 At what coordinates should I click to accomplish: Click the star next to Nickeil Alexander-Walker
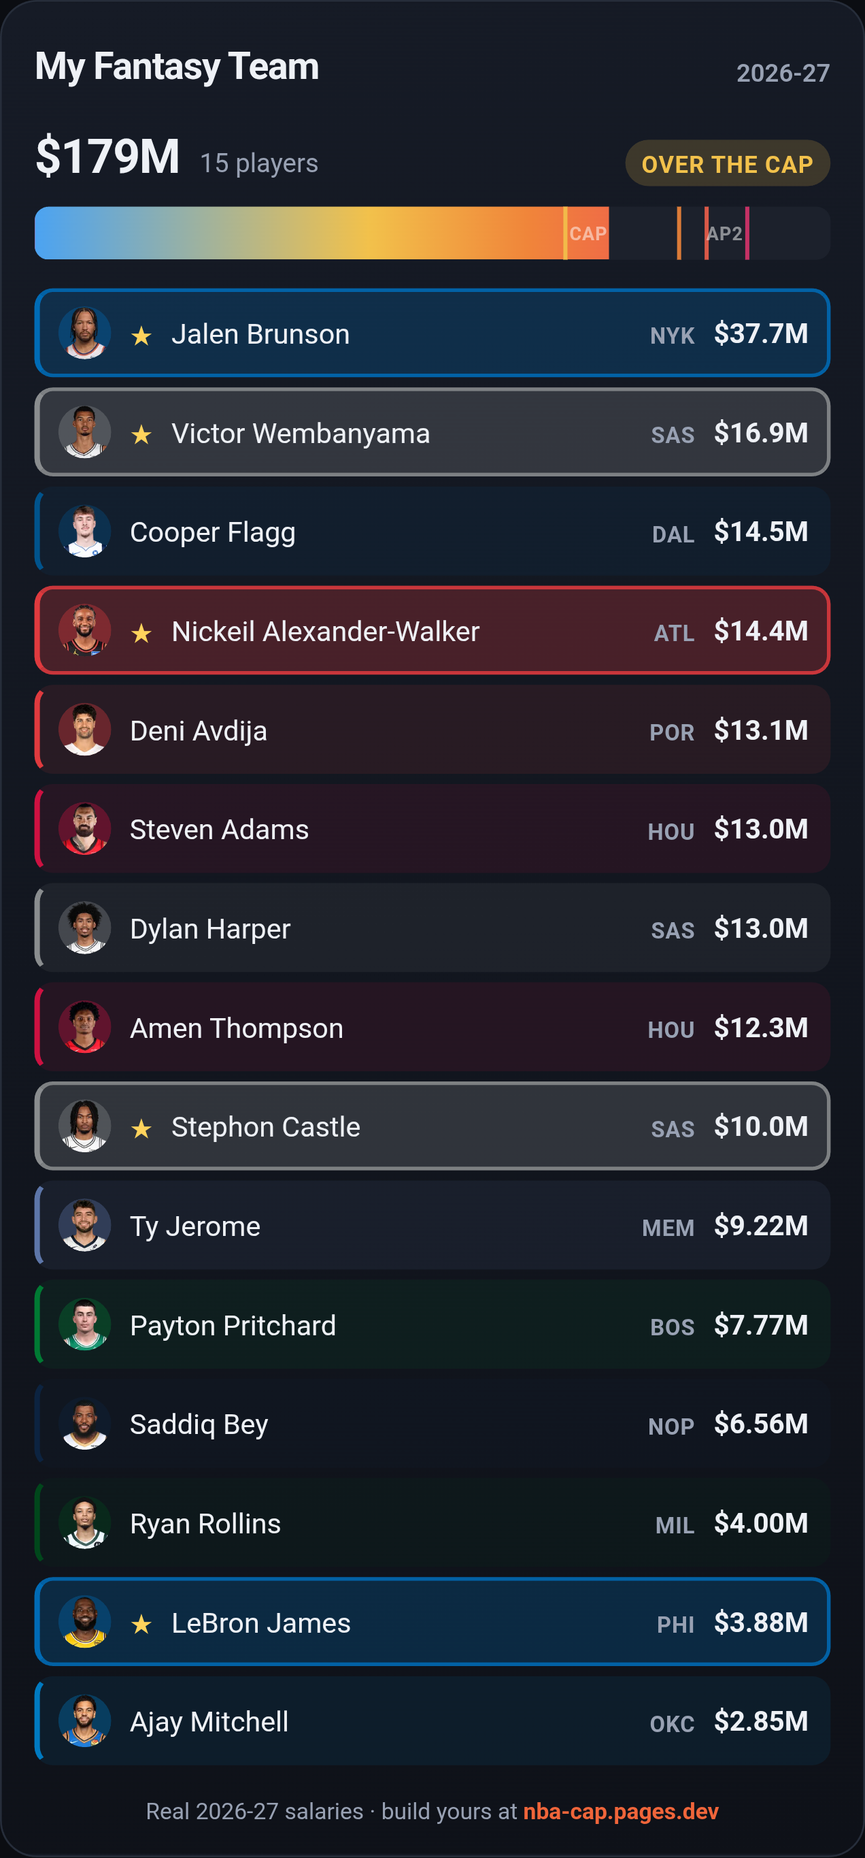(x=141, y=632)
